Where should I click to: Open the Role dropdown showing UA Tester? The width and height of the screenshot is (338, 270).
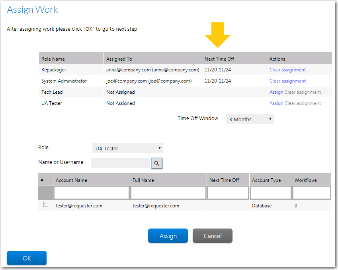tap(127, 148)
